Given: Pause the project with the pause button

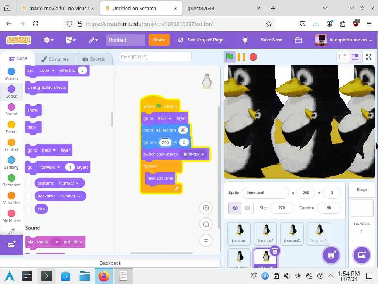Looking at the screenshot, I should point(241,57).
